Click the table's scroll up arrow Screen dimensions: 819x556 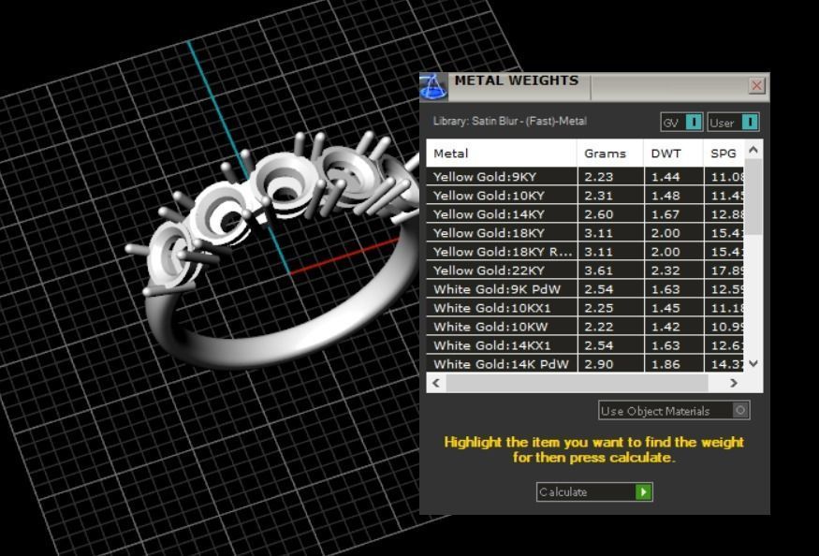click(x=753, y=150)
